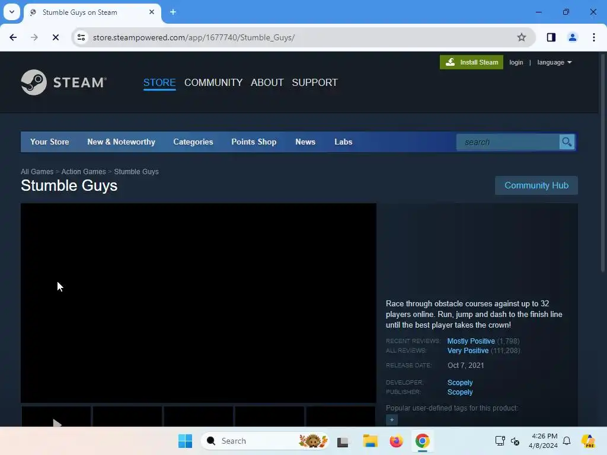
Task: Select the Your Store tab
Action: [x=50, y=142]
